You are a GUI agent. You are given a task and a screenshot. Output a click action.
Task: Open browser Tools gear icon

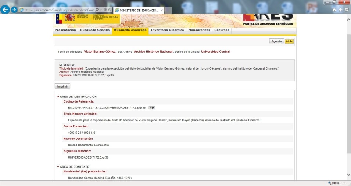click(346, 10)
